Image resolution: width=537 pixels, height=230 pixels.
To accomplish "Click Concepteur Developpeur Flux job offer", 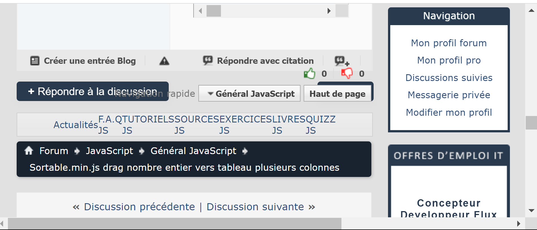I will click(x=449, y=208).
